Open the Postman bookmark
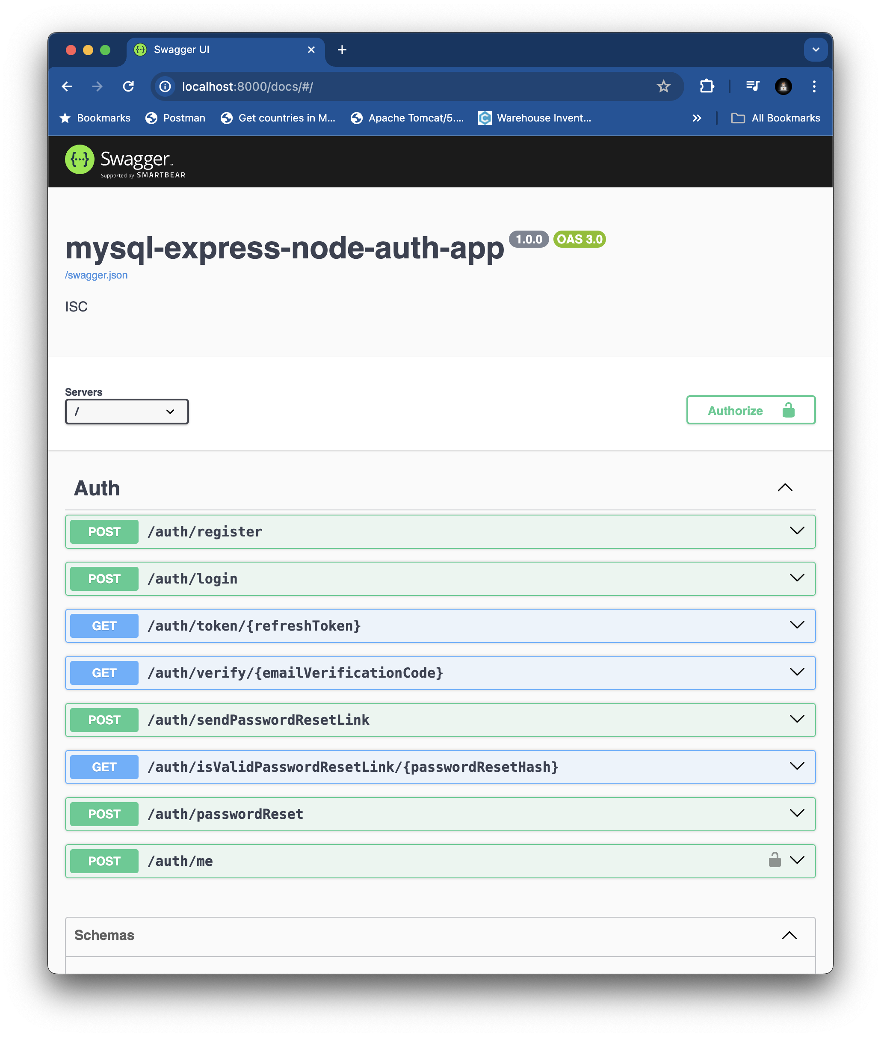Viewport: 881px width, 1037px height. tap(175, 118)
